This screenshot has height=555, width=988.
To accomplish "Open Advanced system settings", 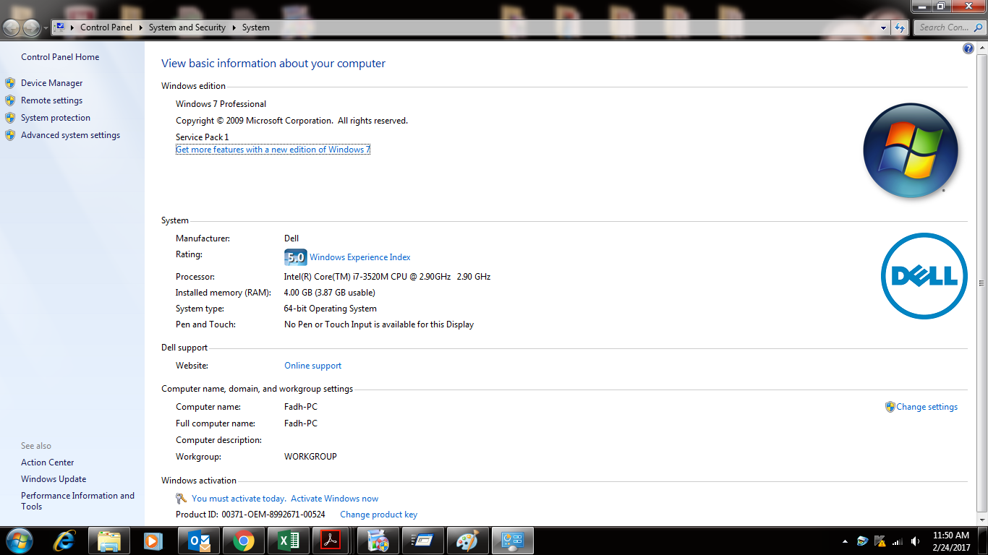I will pos(70,135).
